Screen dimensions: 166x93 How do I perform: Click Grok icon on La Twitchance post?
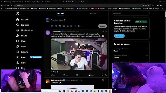pos(103,32)
